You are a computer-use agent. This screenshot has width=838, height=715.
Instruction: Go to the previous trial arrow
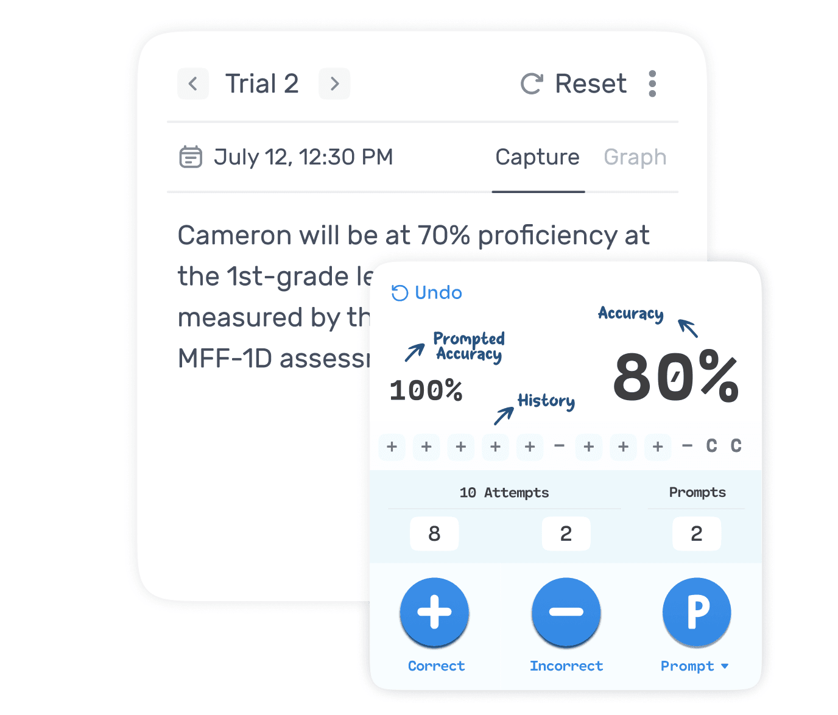coord(193,83)
